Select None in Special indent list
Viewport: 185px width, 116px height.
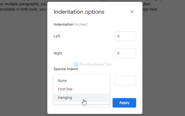[62, 81]
